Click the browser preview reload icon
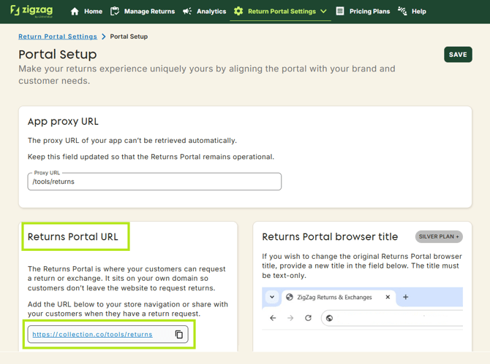 [x=308, y=318]
